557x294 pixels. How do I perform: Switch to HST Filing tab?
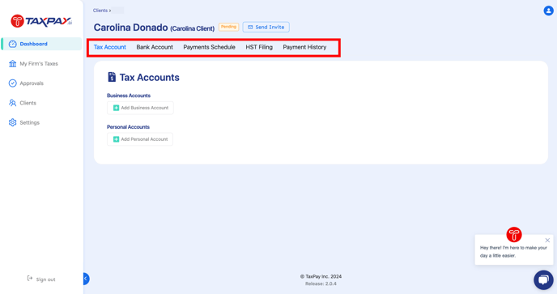coord(259,47)
